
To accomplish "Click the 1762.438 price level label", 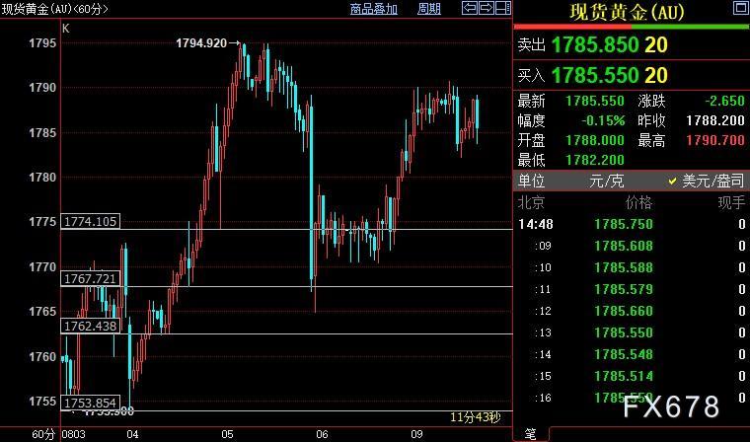I will click(91, 327).
